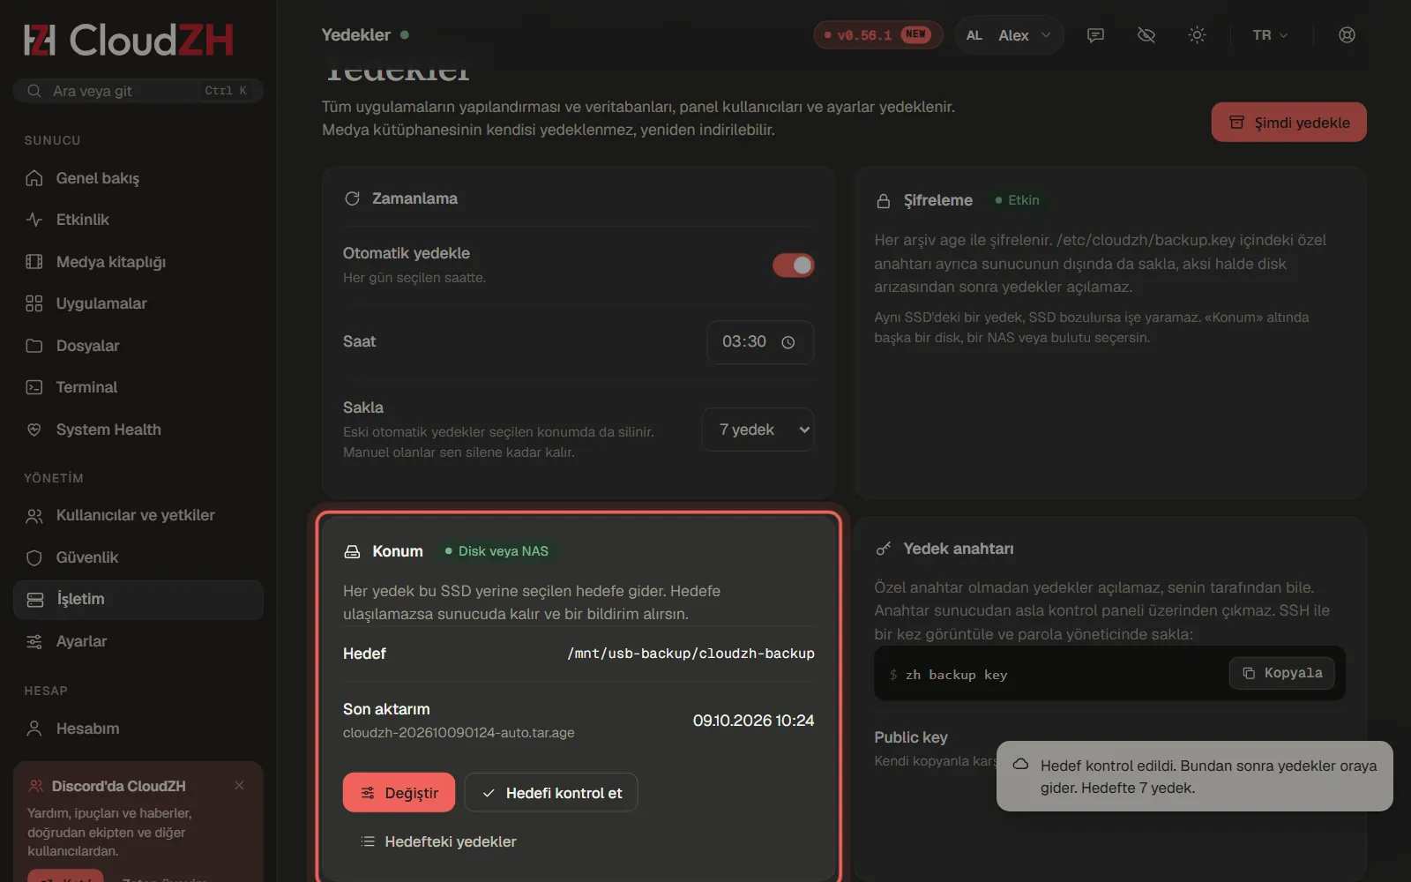Open Güvenlik in the sidebar
The image size is (1411, 882).
tap(138, 557)
